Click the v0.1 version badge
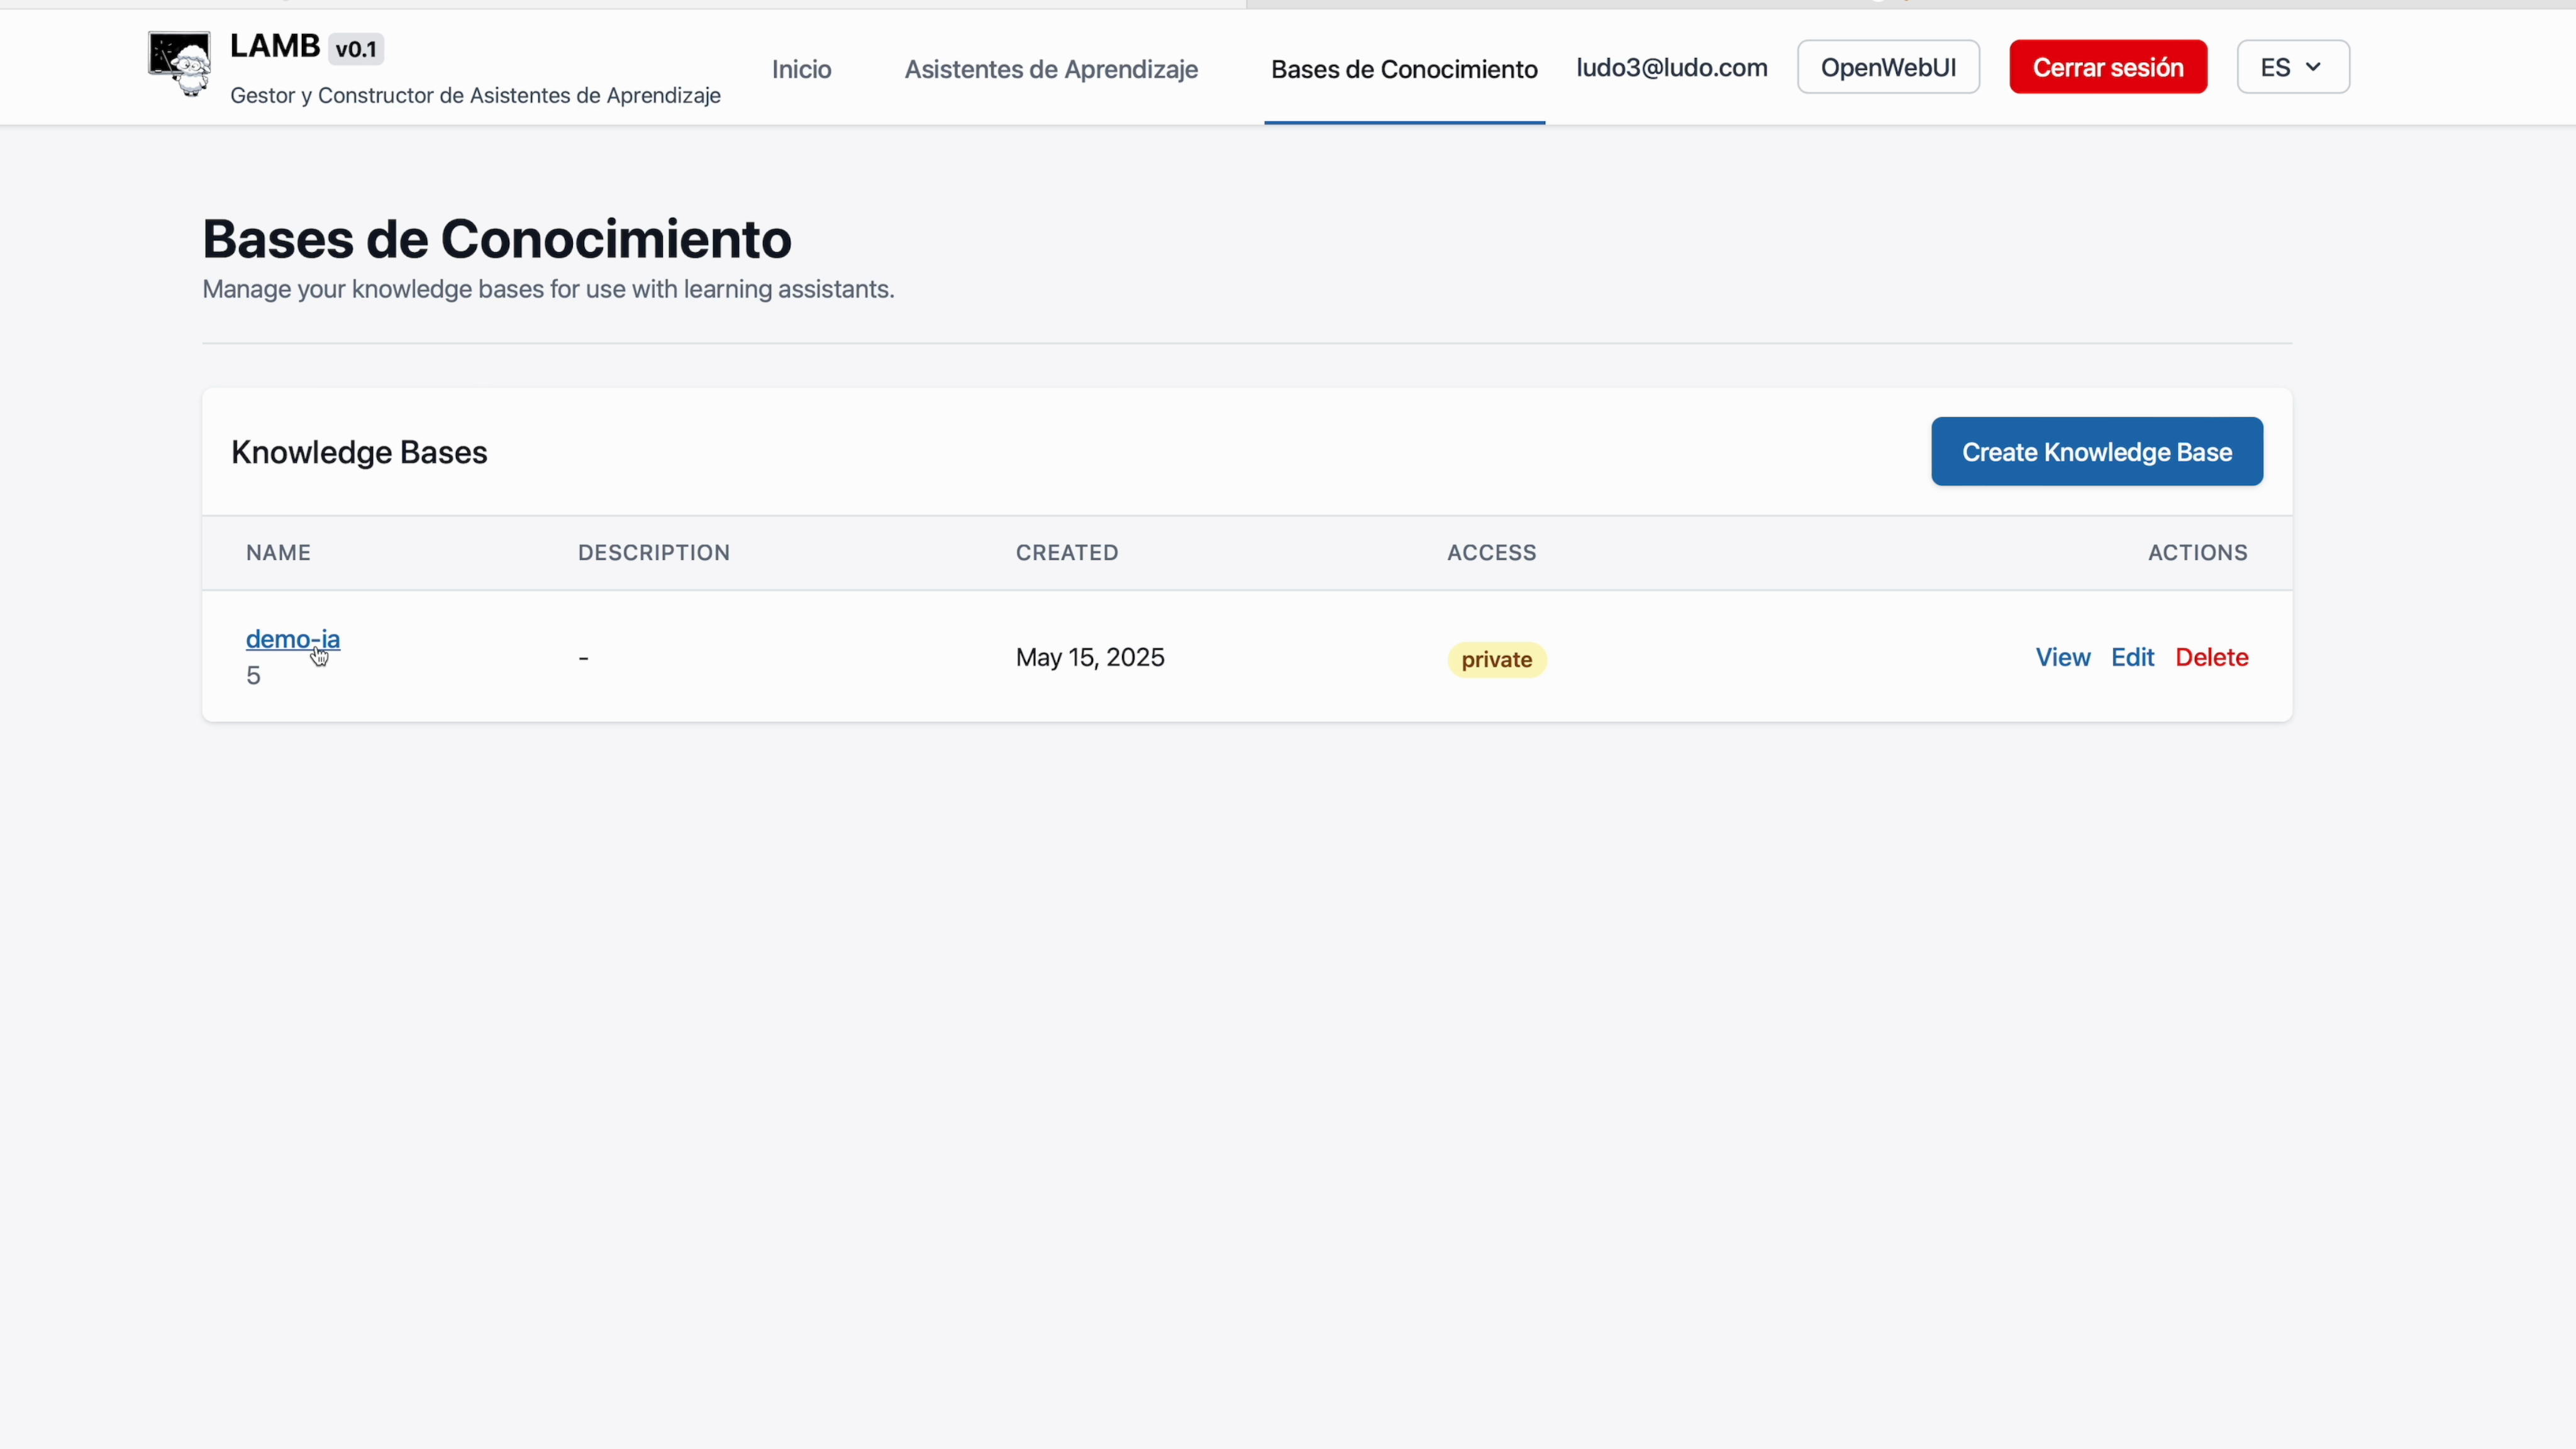The height and width of the screenshot is (1449, 2576). point(356,49)
